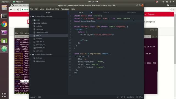Open .babelrc in the tree view
176x99 pixels.
39,26
